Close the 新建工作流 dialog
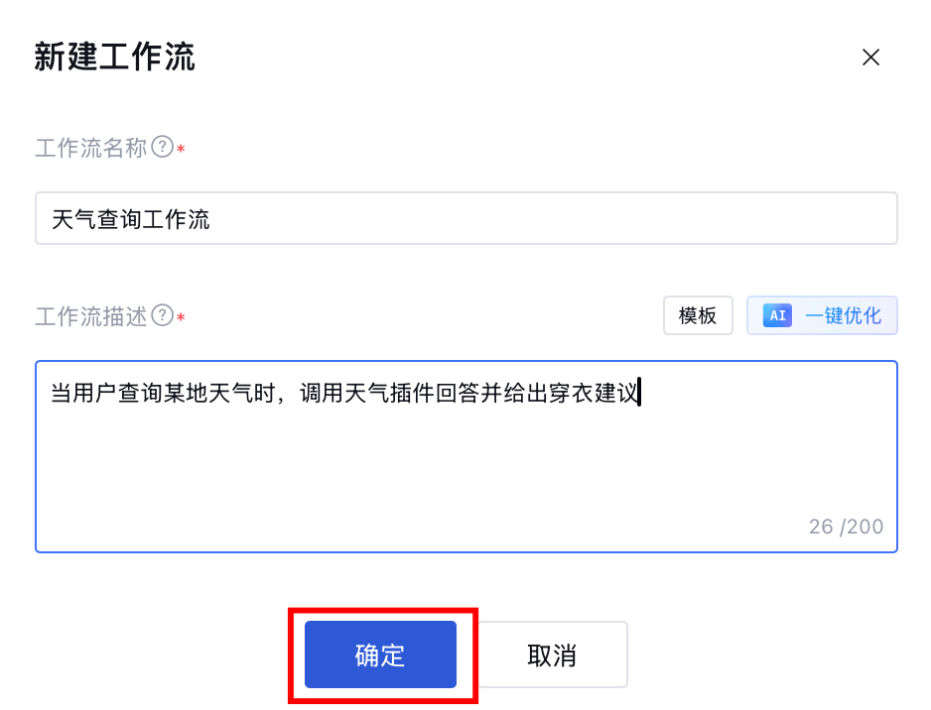 [870, 58]
